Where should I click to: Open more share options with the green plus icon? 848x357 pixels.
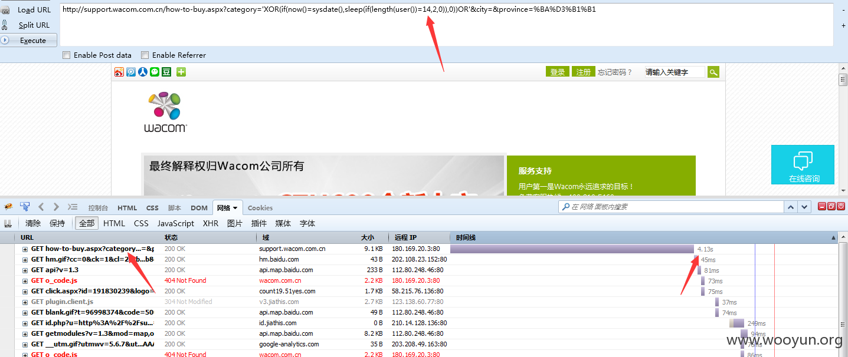pyautogui.click(x=181, y=72)
